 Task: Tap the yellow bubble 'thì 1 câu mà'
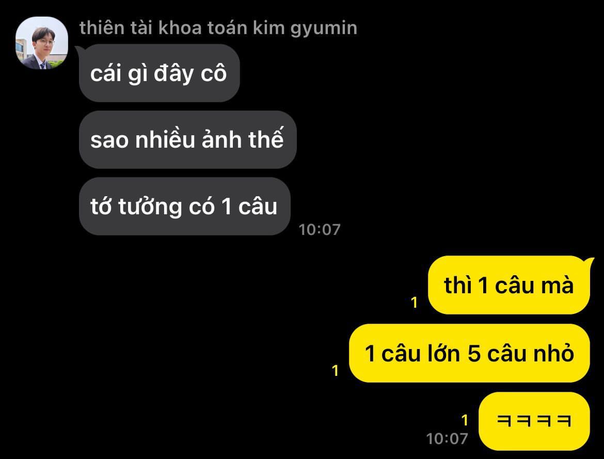coord(509,285)
